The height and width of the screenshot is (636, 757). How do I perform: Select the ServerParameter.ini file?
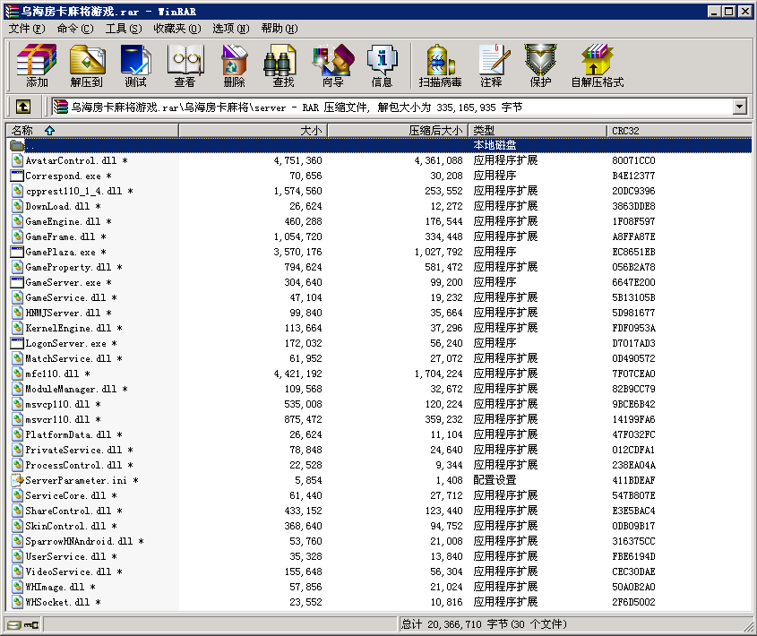(x=75, y=480)
